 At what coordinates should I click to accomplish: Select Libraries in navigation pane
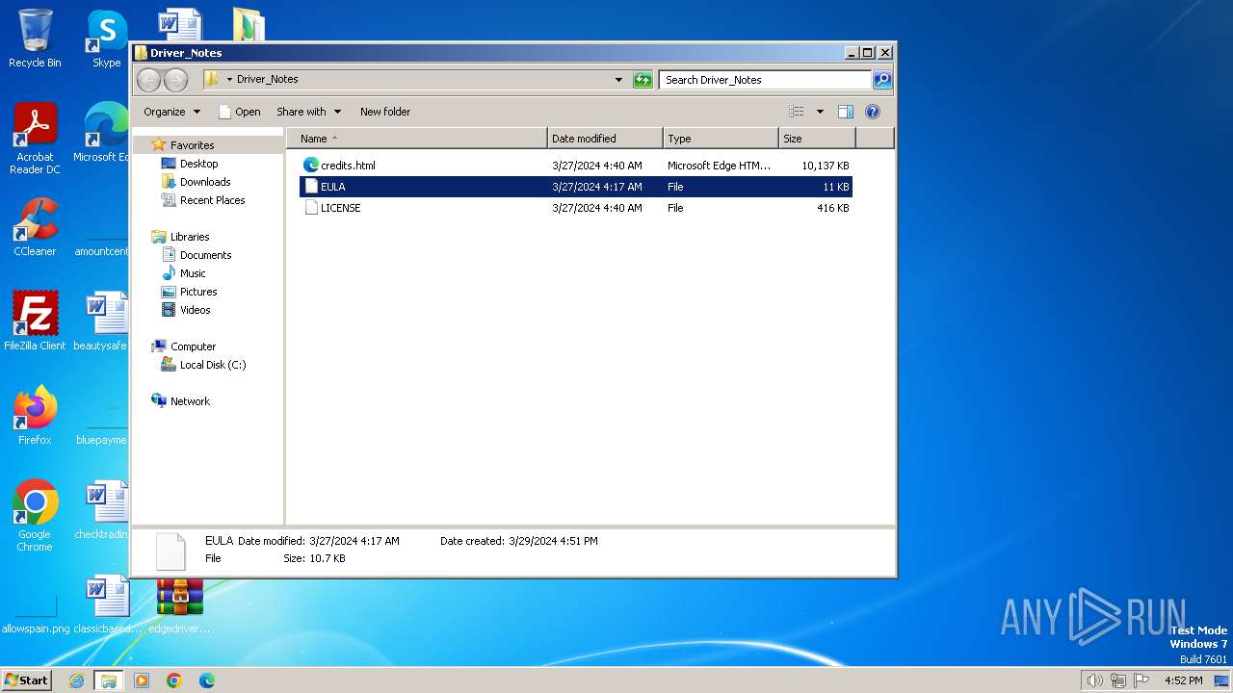coord(190,237)
